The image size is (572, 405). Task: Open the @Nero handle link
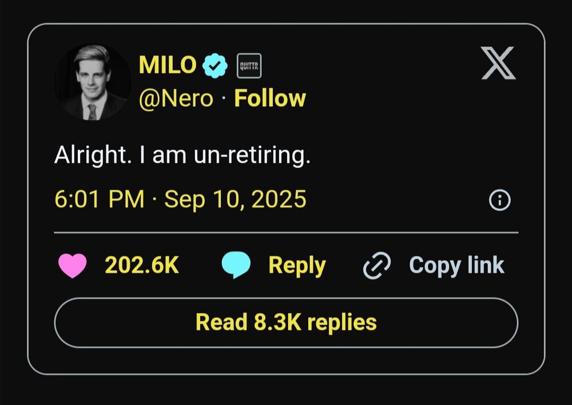(176, 99)
